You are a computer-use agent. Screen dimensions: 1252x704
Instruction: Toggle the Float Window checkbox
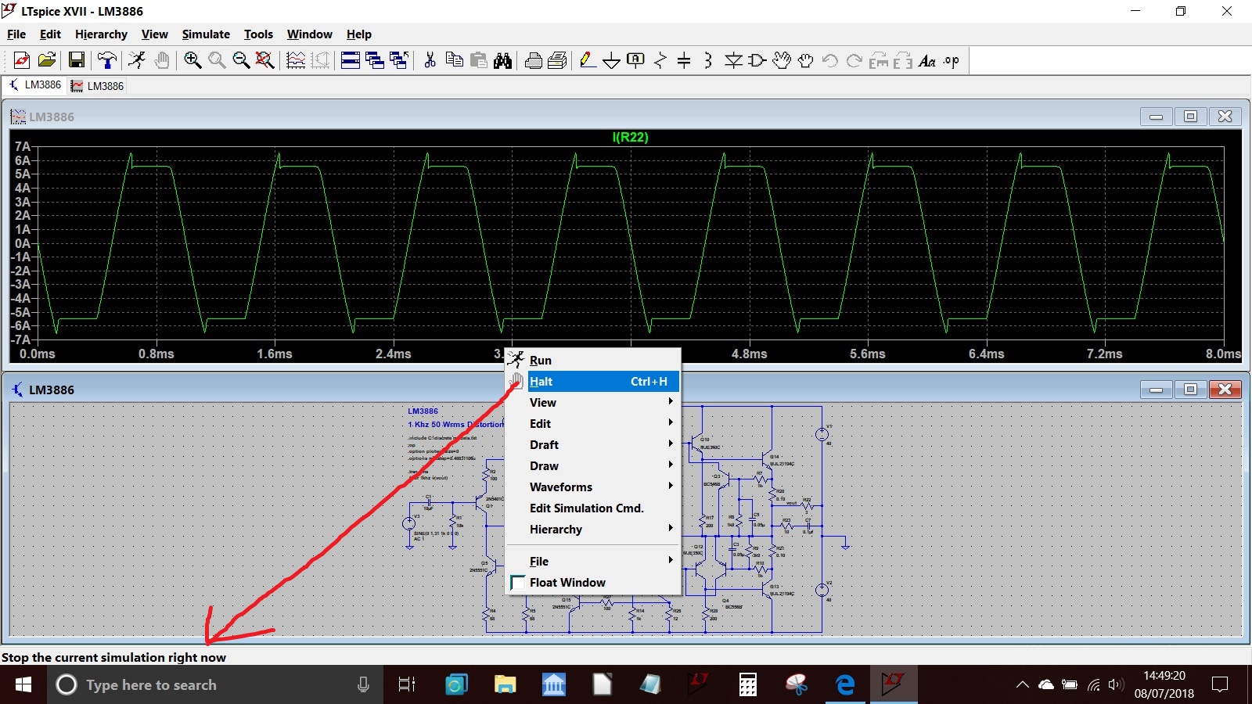[x=517, y=583]
